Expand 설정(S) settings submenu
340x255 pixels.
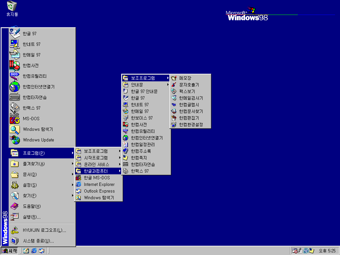pos(42,185)
